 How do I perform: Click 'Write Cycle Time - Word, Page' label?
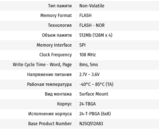(x=42, y=65)
